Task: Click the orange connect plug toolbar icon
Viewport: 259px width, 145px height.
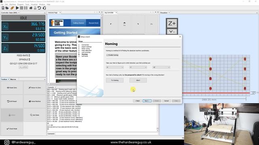Action: click(12, 8)
